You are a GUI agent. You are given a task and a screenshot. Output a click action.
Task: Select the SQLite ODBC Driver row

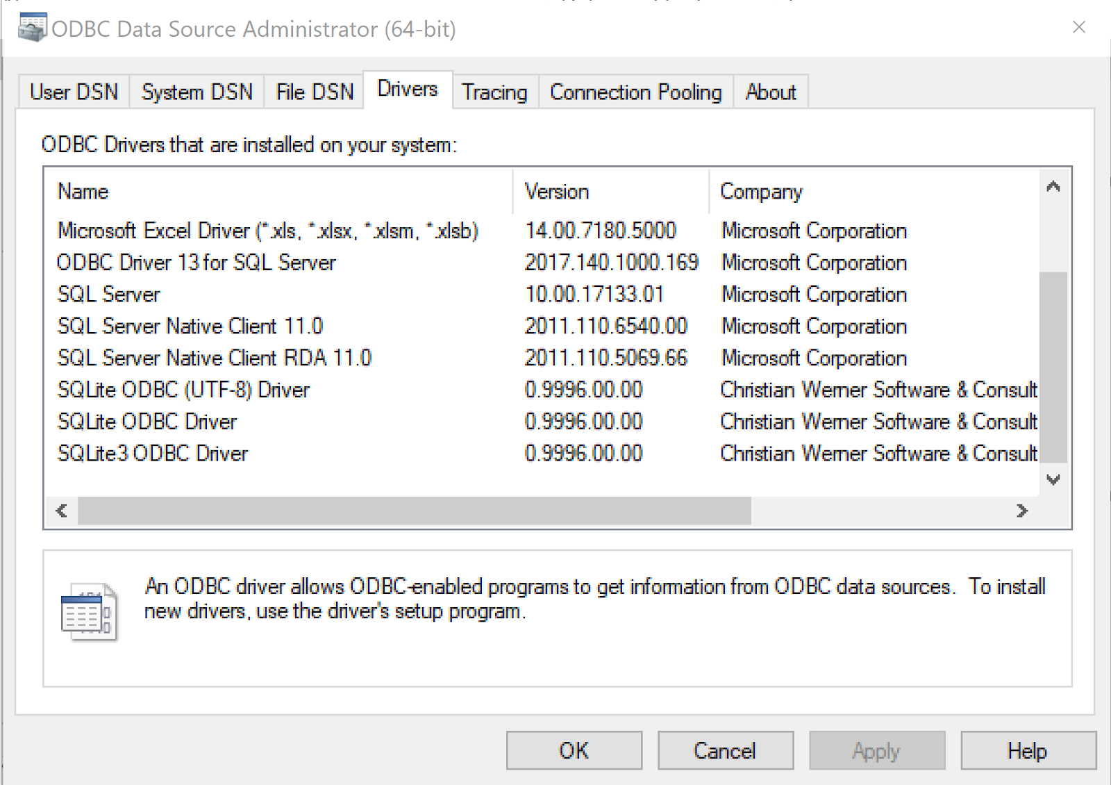click(542, 422)
